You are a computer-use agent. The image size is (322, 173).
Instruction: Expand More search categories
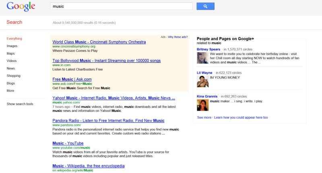tap(10, 91)
